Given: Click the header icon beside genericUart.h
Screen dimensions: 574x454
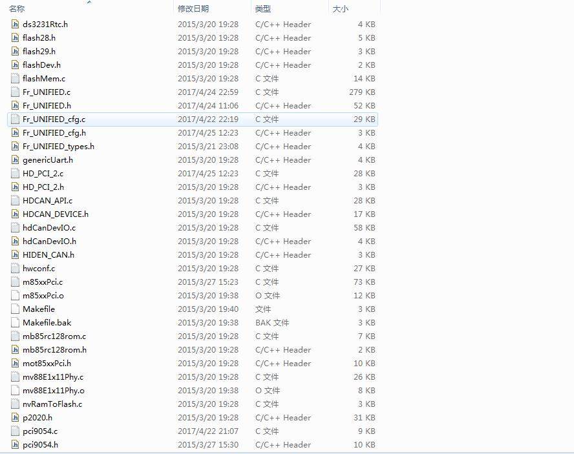Looking at the screenshot, I should click(14, 160).
